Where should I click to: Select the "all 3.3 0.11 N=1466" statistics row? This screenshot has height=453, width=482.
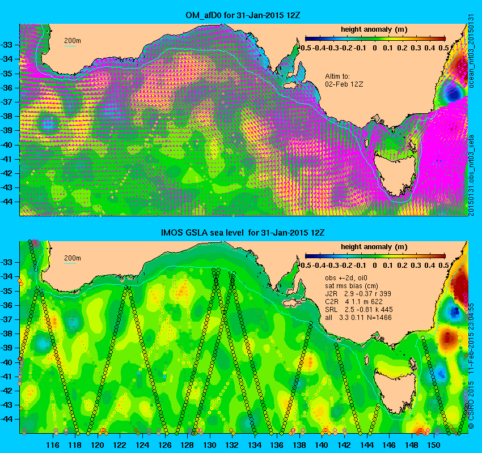tap(358, 318)
